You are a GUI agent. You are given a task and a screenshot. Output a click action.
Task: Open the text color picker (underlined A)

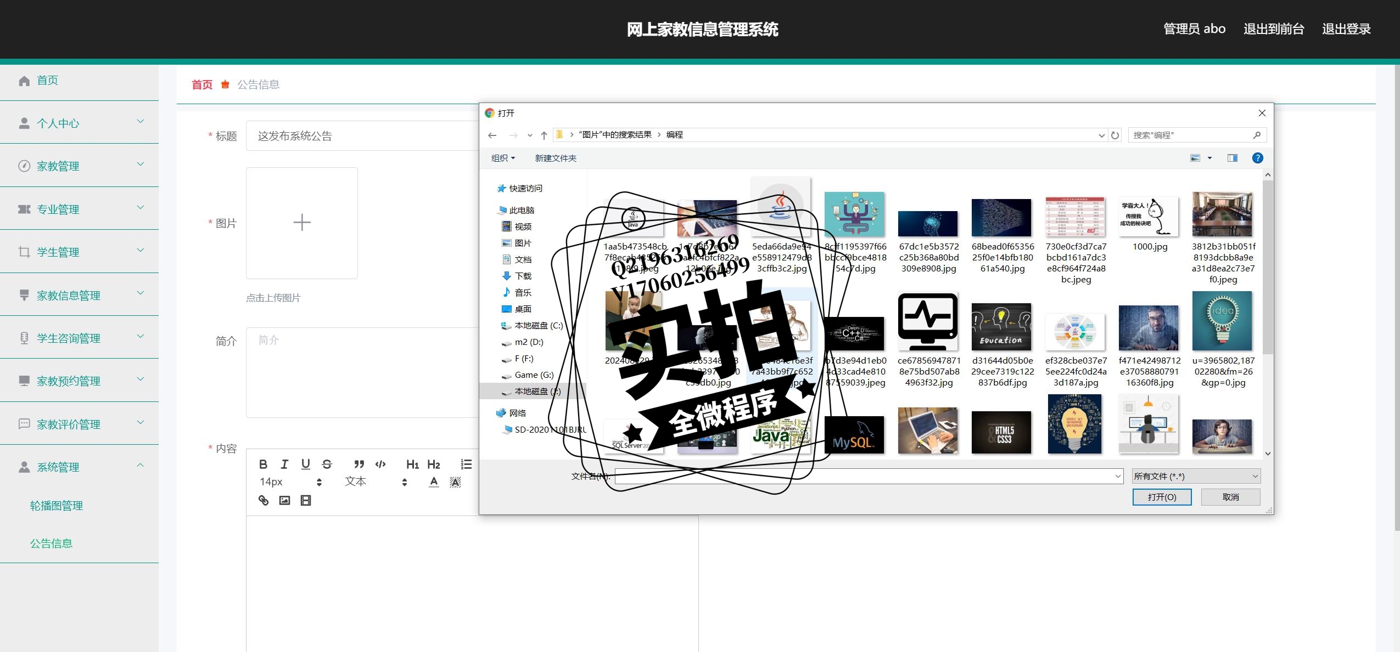(434, 482)
